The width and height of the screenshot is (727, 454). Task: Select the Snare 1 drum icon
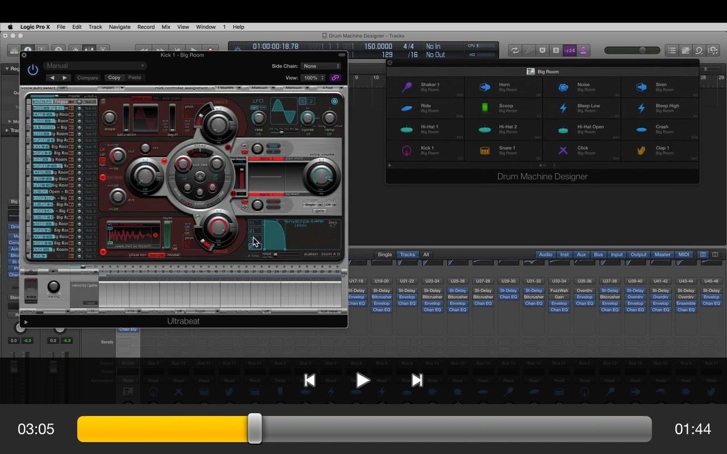pyautogui.click(x=485, y=150)
